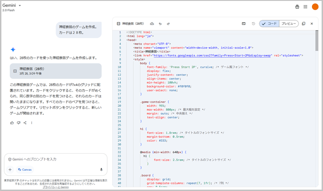
Task: Click the <title>神経衰弱</title> line
Action: tap(152, 52)
